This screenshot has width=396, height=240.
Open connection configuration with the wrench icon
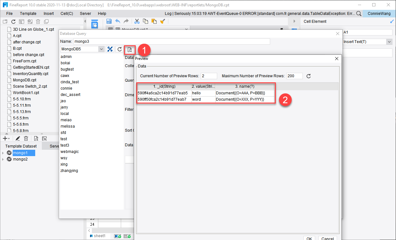[x=110, y=49]
